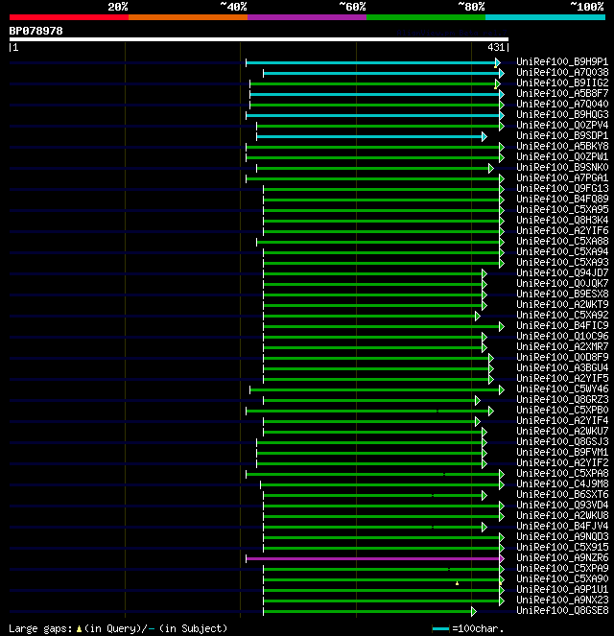Click the UniRef100_B9SDP1 text

[x=562, y=135]
